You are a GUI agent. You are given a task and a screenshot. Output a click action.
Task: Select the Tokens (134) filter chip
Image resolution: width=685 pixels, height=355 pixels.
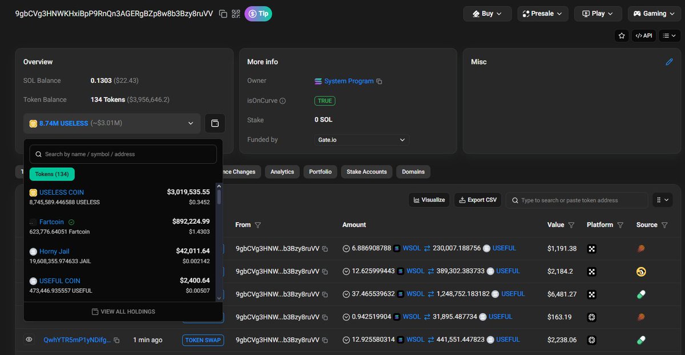click(x=52, y=174)
